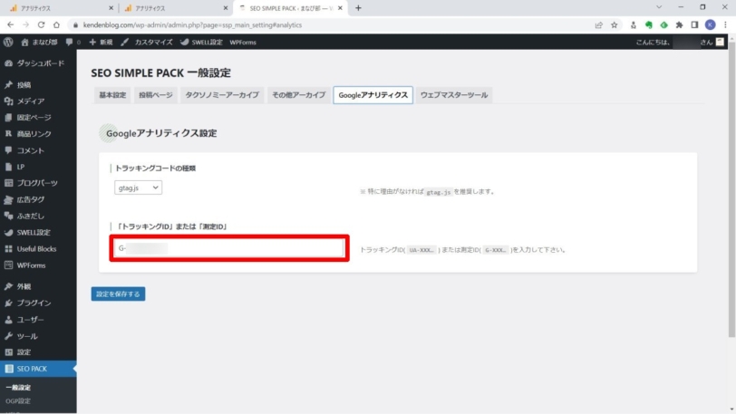Screen dimensions: 736x414
Task: Open OGP設定 submenu item
Action: tap(18, 401)
